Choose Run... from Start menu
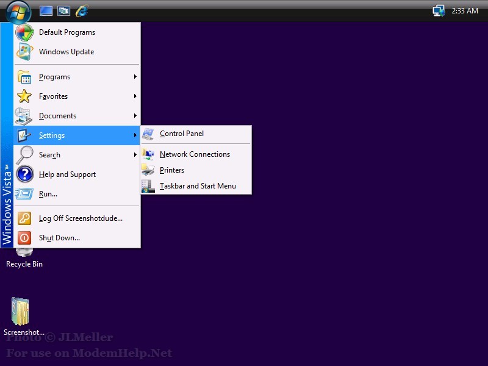 77,194
